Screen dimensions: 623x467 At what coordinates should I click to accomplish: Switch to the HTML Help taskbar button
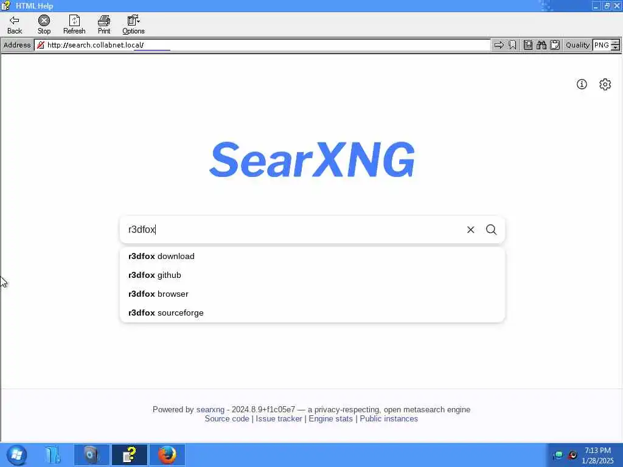point(130,455)
